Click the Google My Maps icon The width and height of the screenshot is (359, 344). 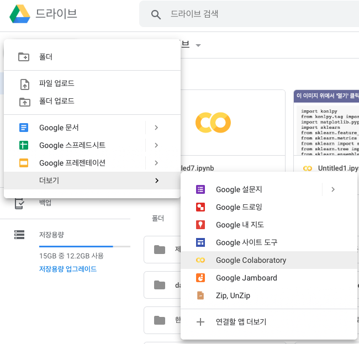click(x=200, y=225)
